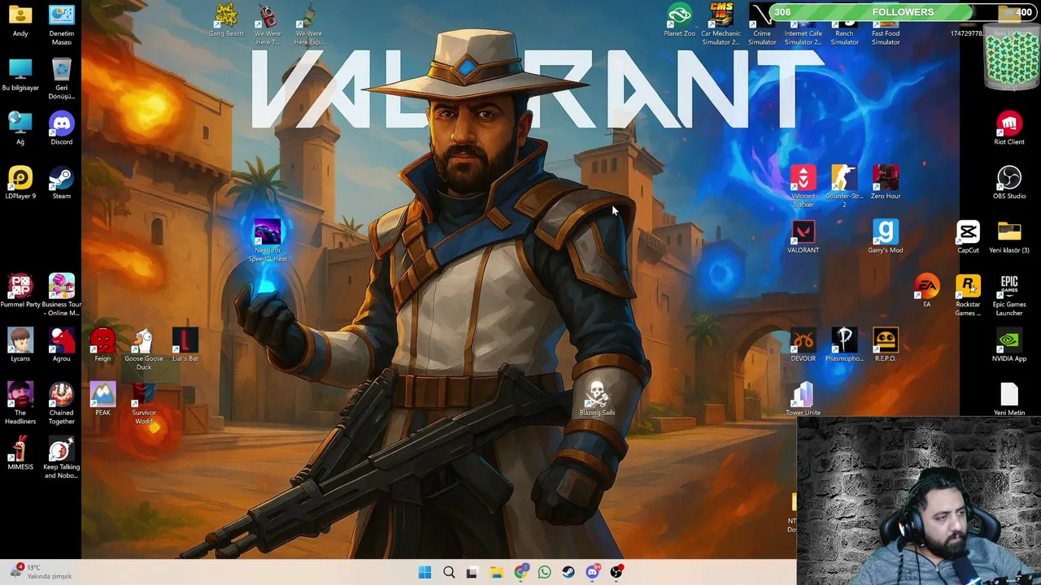Select the R.E.P.O. shortcut

886,346
